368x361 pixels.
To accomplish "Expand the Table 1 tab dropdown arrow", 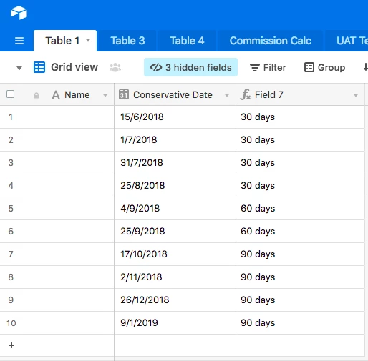I will click(x=88, y=40).
